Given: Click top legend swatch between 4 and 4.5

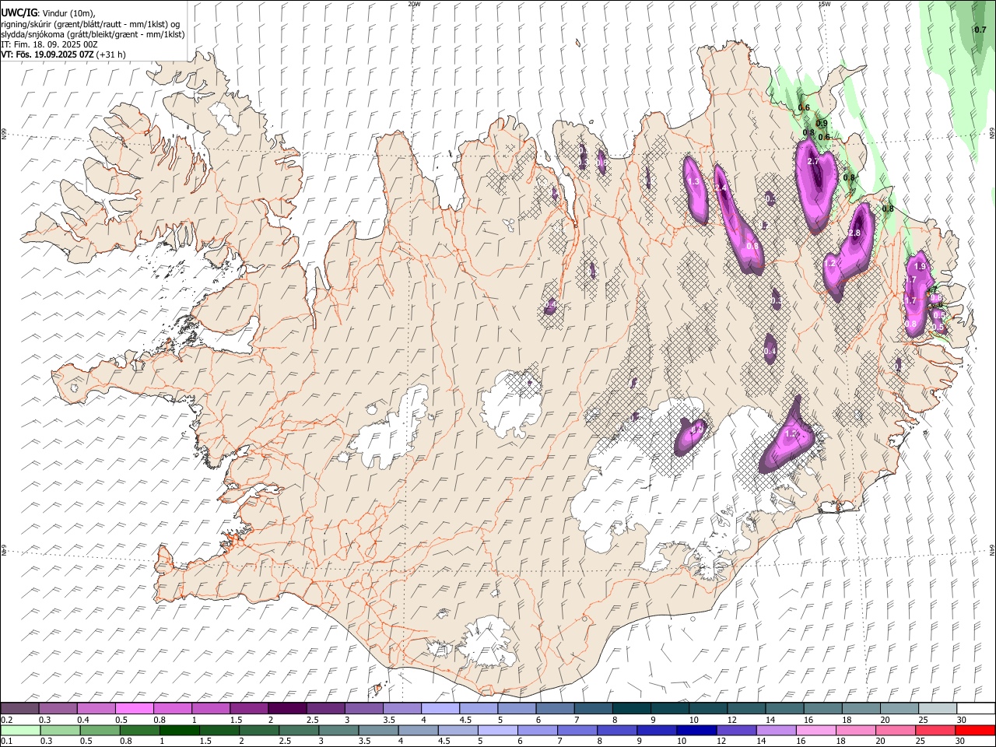Looking at the screenshot, I should [x=440, y=708].
